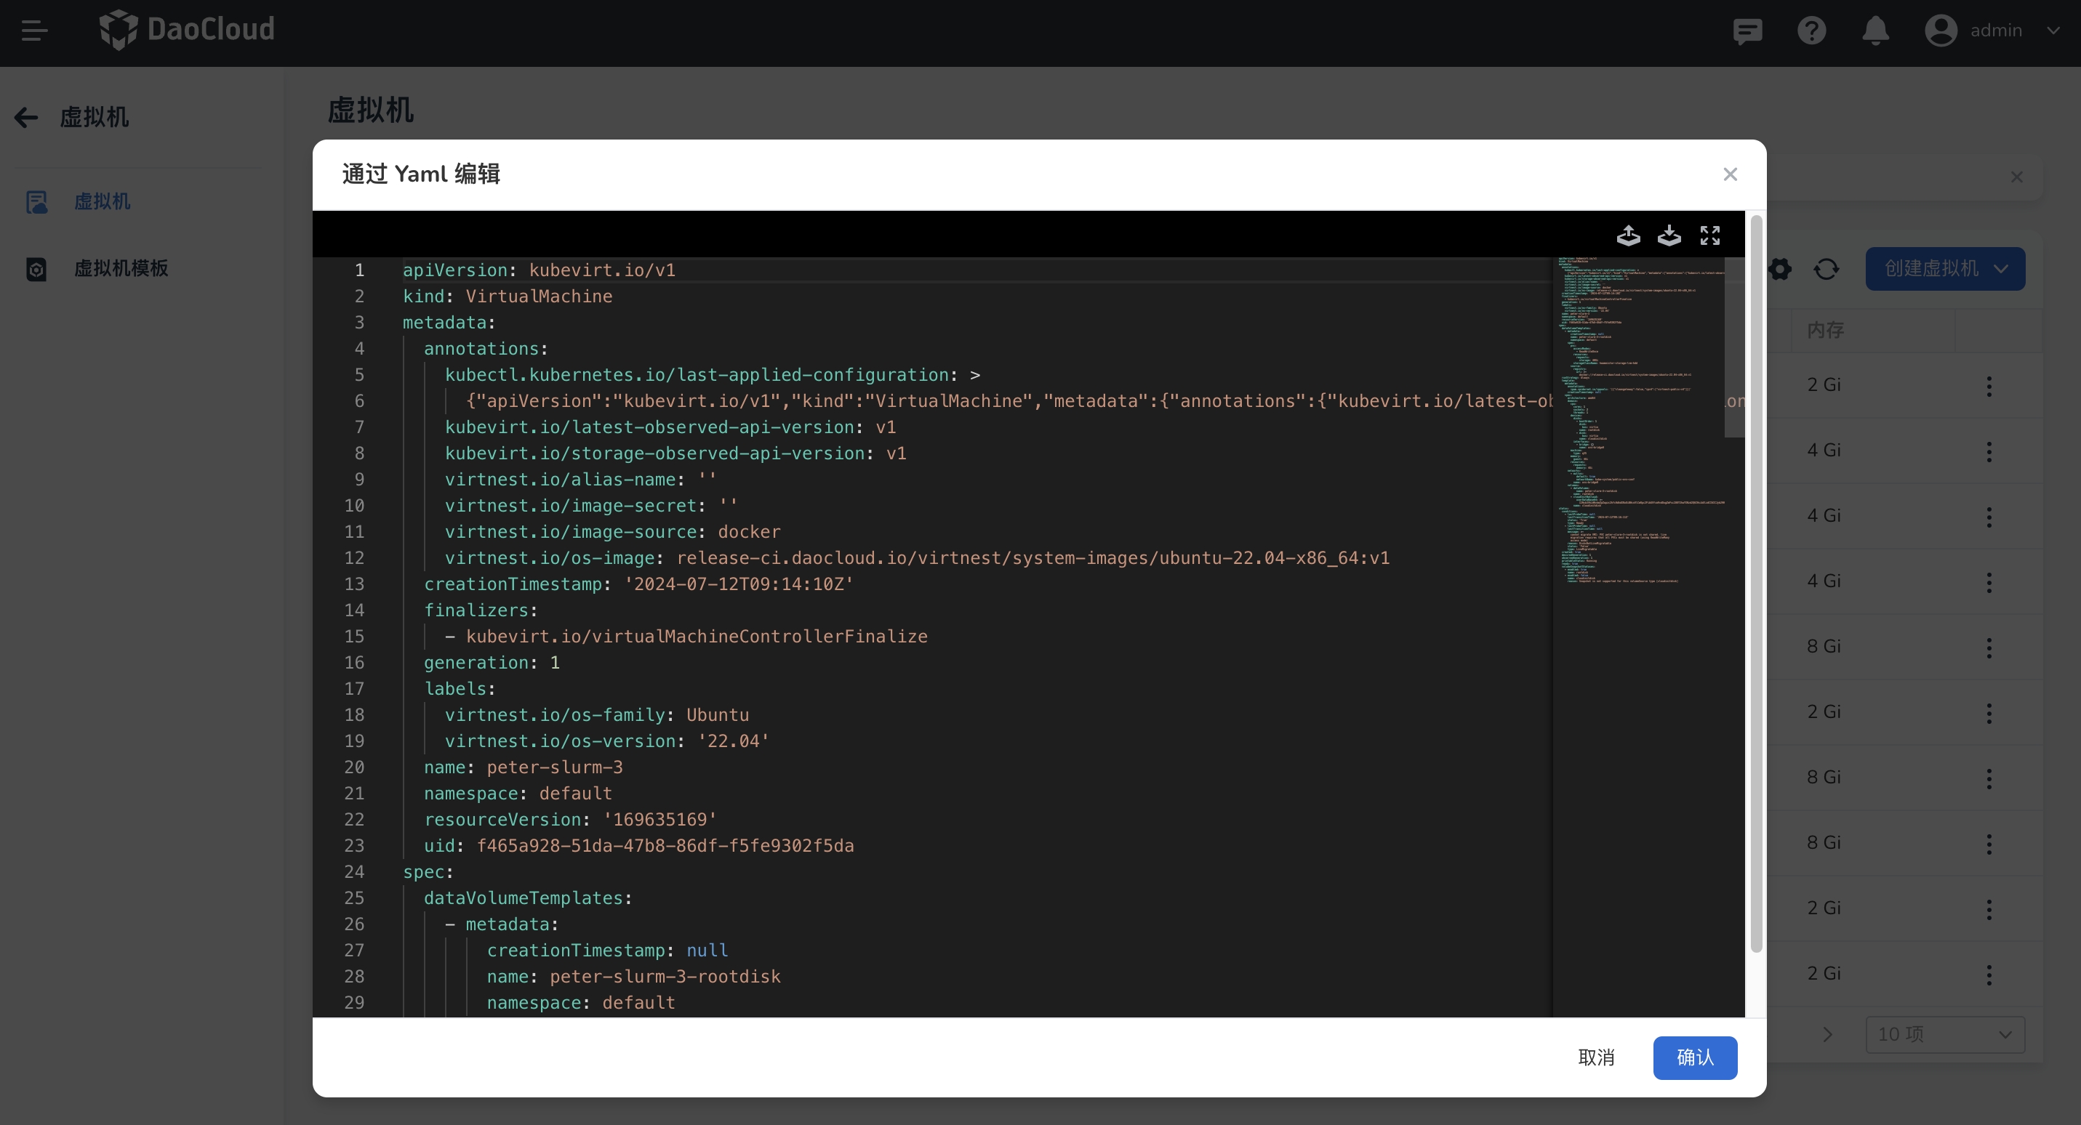Open the messages chat icon
The width and height of the screenshot is (2081, 1125).
click(x=1747, y=31)
